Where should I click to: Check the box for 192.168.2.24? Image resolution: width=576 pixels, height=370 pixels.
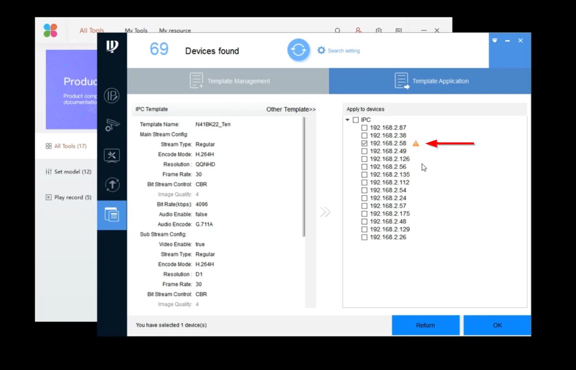click(x=364, y=198)
